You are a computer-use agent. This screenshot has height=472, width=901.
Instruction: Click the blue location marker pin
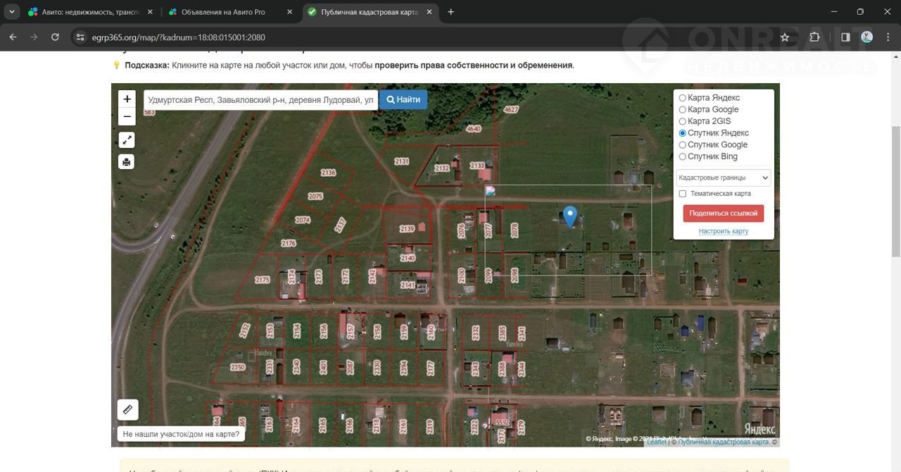(570, 216)
